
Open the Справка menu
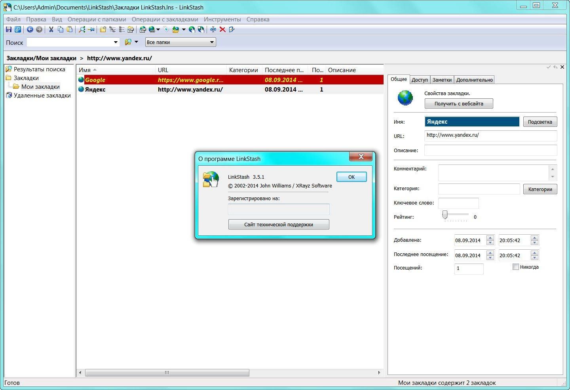pos(258,19)
